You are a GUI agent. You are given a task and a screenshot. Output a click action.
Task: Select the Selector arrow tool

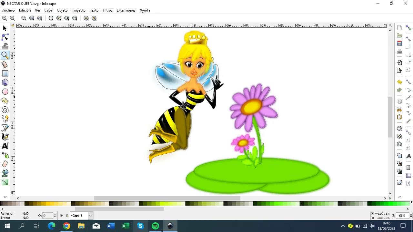(5, 28)
